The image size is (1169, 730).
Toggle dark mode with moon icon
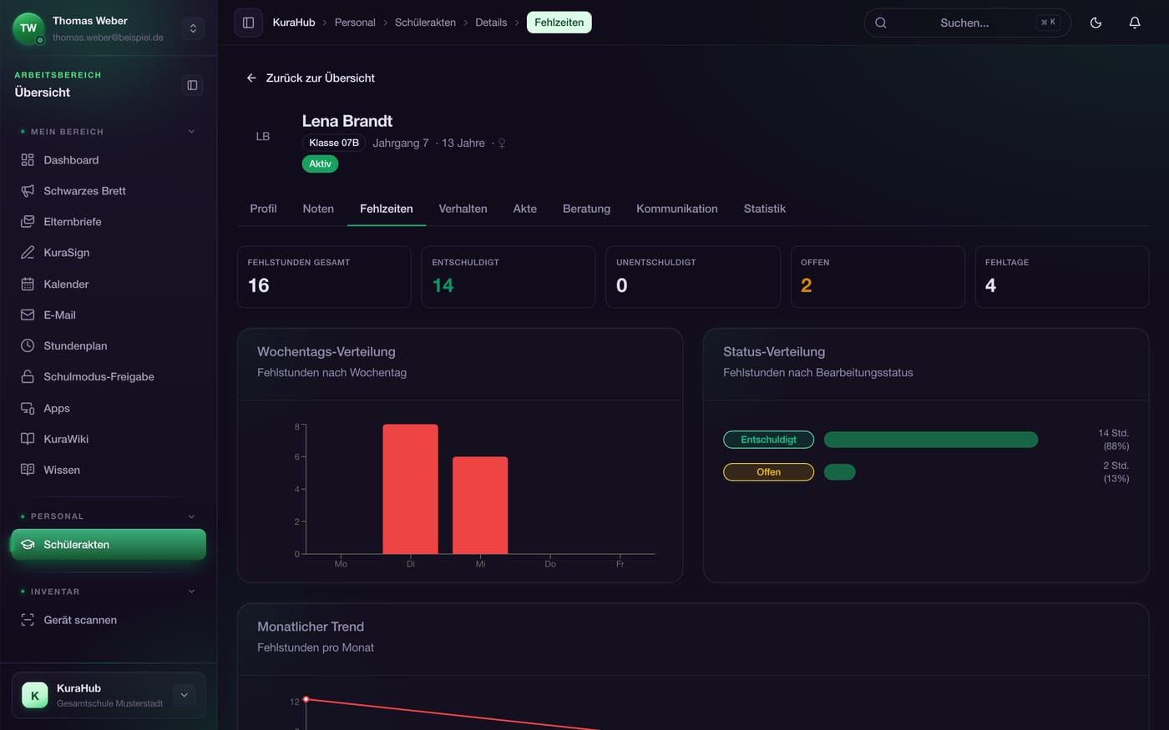tap(1096, 23)
